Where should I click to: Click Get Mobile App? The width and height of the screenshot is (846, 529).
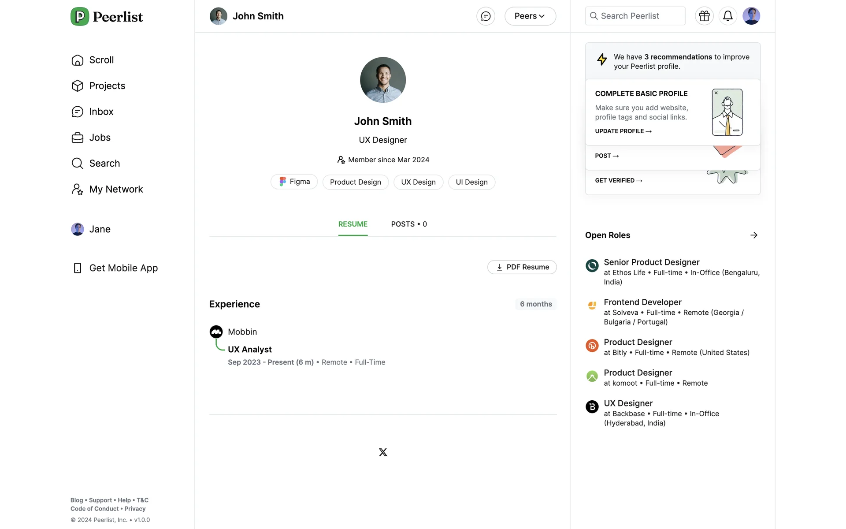[x=123, y=268]
